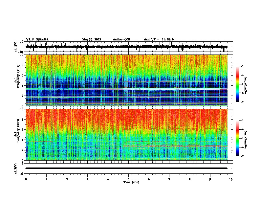Click the ch.2 spectrogram color scale bar
The height and width of the screenshot is (201, 260).
[238, 138]
